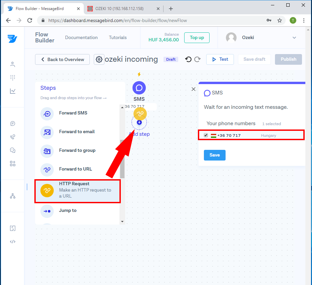Viewport: 312px width, 285px height.
Task: Click the ozeki incoming flow title
Action: click(131, 59)
